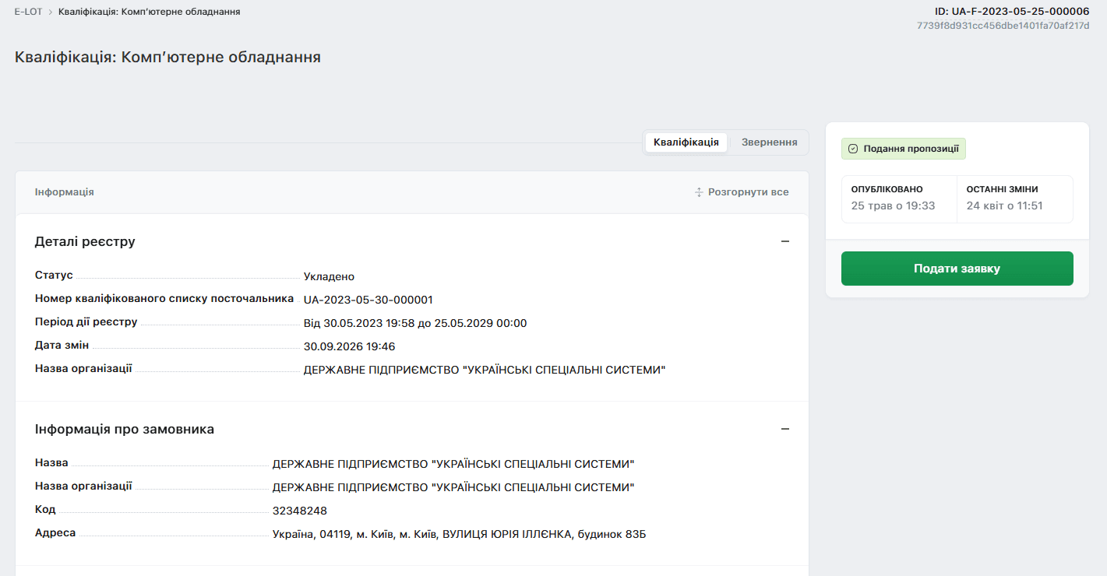Click the Інформація panel header label
This screenshot has height=576, width=1107.
pos(65,192)
